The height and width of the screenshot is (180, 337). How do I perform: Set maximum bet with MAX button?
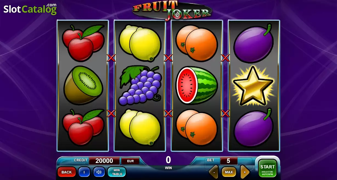pos(229,172)
